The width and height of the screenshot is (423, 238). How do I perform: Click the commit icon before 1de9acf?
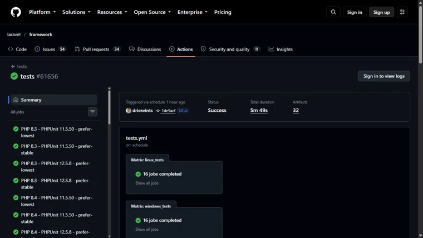click(x=158, y=111)
